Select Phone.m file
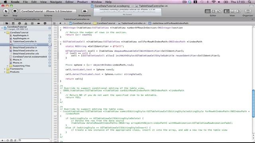Screen dimensions: 255x143 [x=18, y=63]
